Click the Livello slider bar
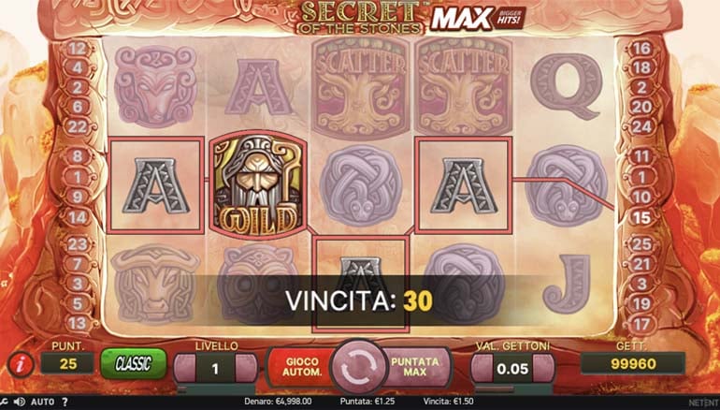Screen dimensions: 720x410 point(215,389)
